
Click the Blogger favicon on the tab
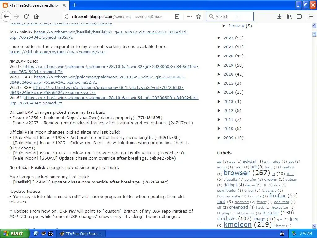5,5
